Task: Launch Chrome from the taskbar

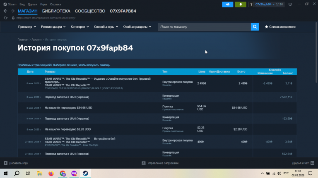Action: click(63, 173)
